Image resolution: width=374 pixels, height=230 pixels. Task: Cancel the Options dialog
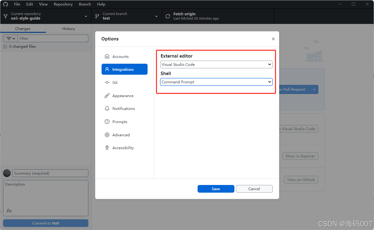point(254,189)
